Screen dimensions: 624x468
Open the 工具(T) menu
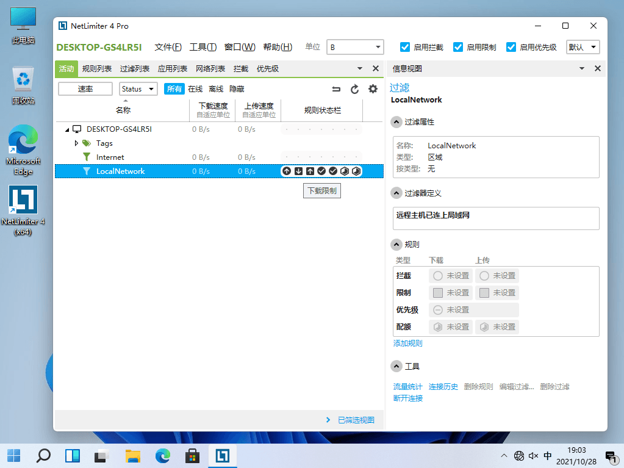tap(203, 47)
